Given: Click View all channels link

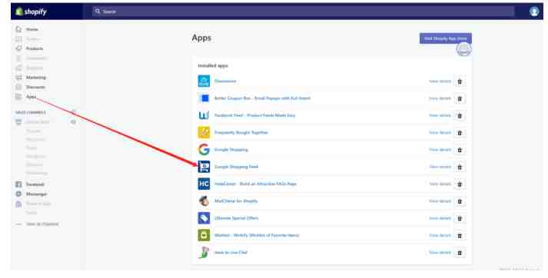Looking at the screenshot, I should pyautogui.click(x=42, y=224).
